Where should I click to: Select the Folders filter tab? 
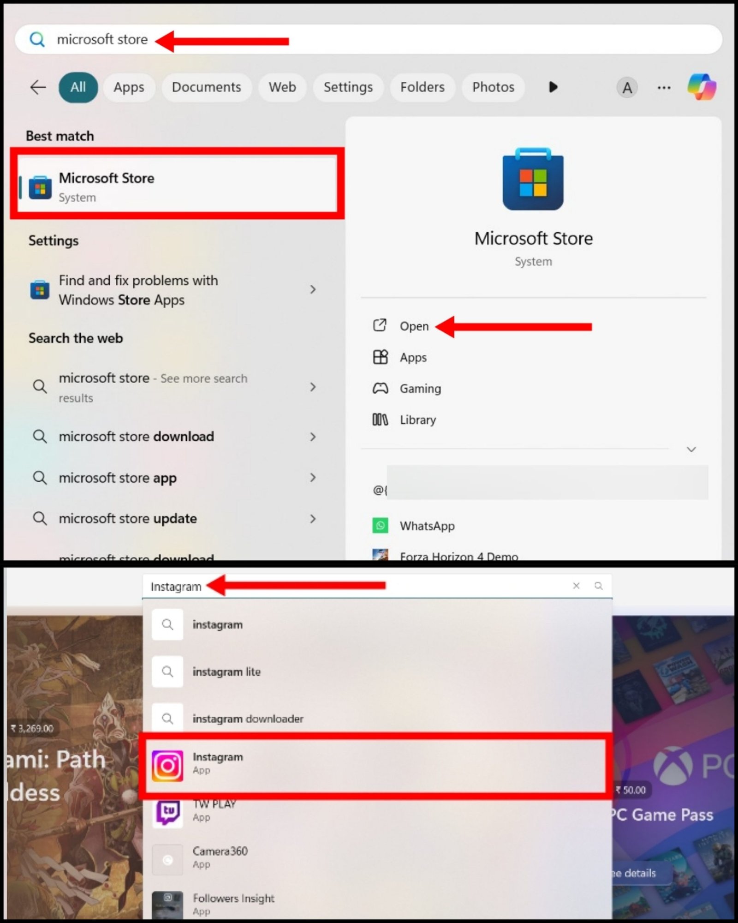point(422,87)
